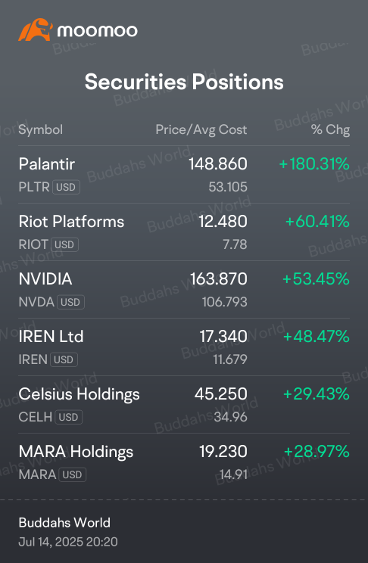
Task: Click the moomoo bull logo icon
Action: point(36,30)
